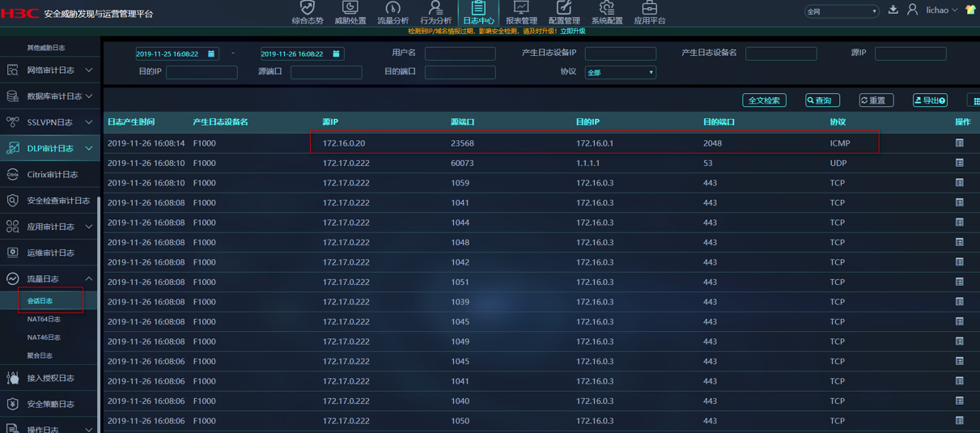Switch to the 报表管理 tab

pos(521,13)
